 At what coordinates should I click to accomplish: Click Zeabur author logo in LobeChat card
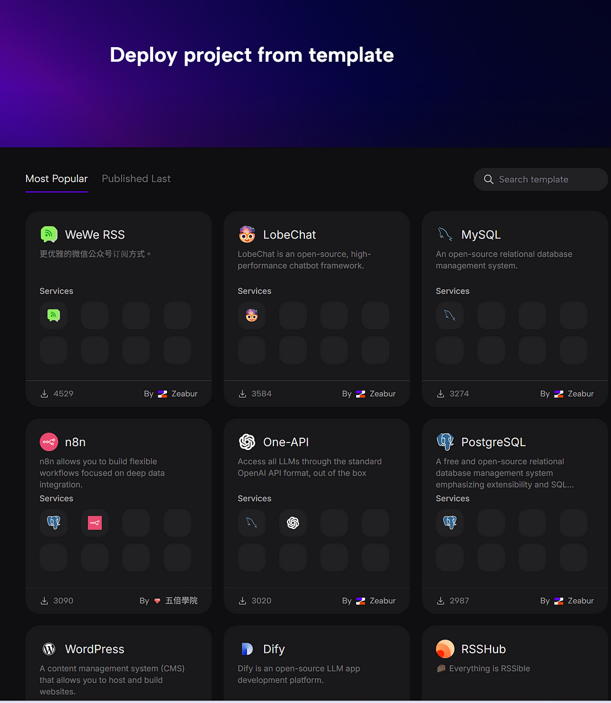coord(361,394)
